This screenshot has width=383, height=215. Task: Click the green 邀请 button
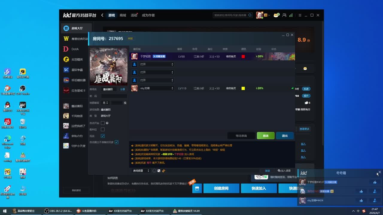[266, 136]
